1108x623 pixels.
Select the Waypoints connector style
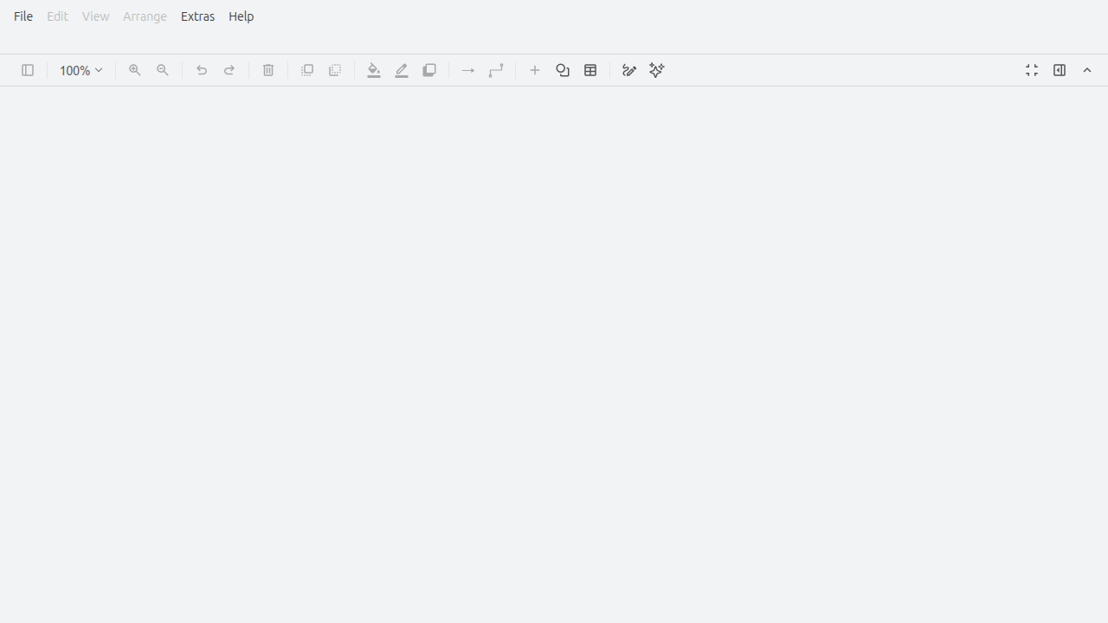coord(496,70)
